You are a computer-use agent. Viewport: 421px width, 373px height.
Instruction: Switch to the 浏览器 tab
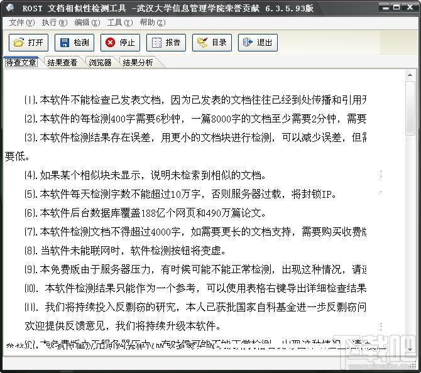click(100, 63)
